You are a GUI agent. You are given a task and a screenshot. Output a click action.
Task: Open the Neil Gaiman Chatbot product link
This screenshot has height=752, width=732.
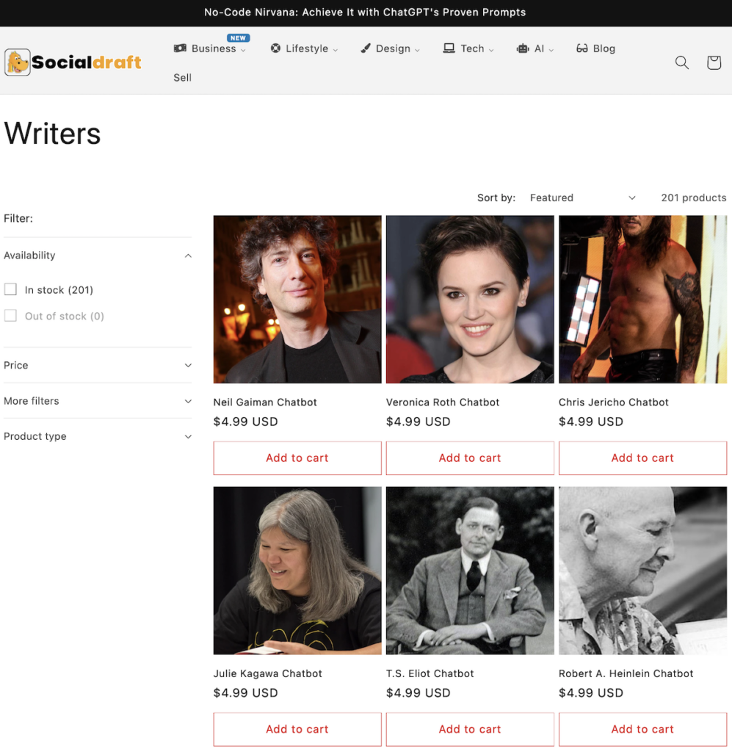(265, 402)
